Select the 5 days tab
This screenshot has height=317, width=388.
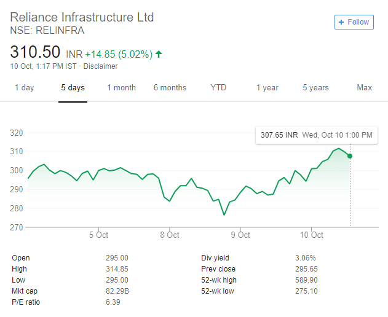coord(73,87)
